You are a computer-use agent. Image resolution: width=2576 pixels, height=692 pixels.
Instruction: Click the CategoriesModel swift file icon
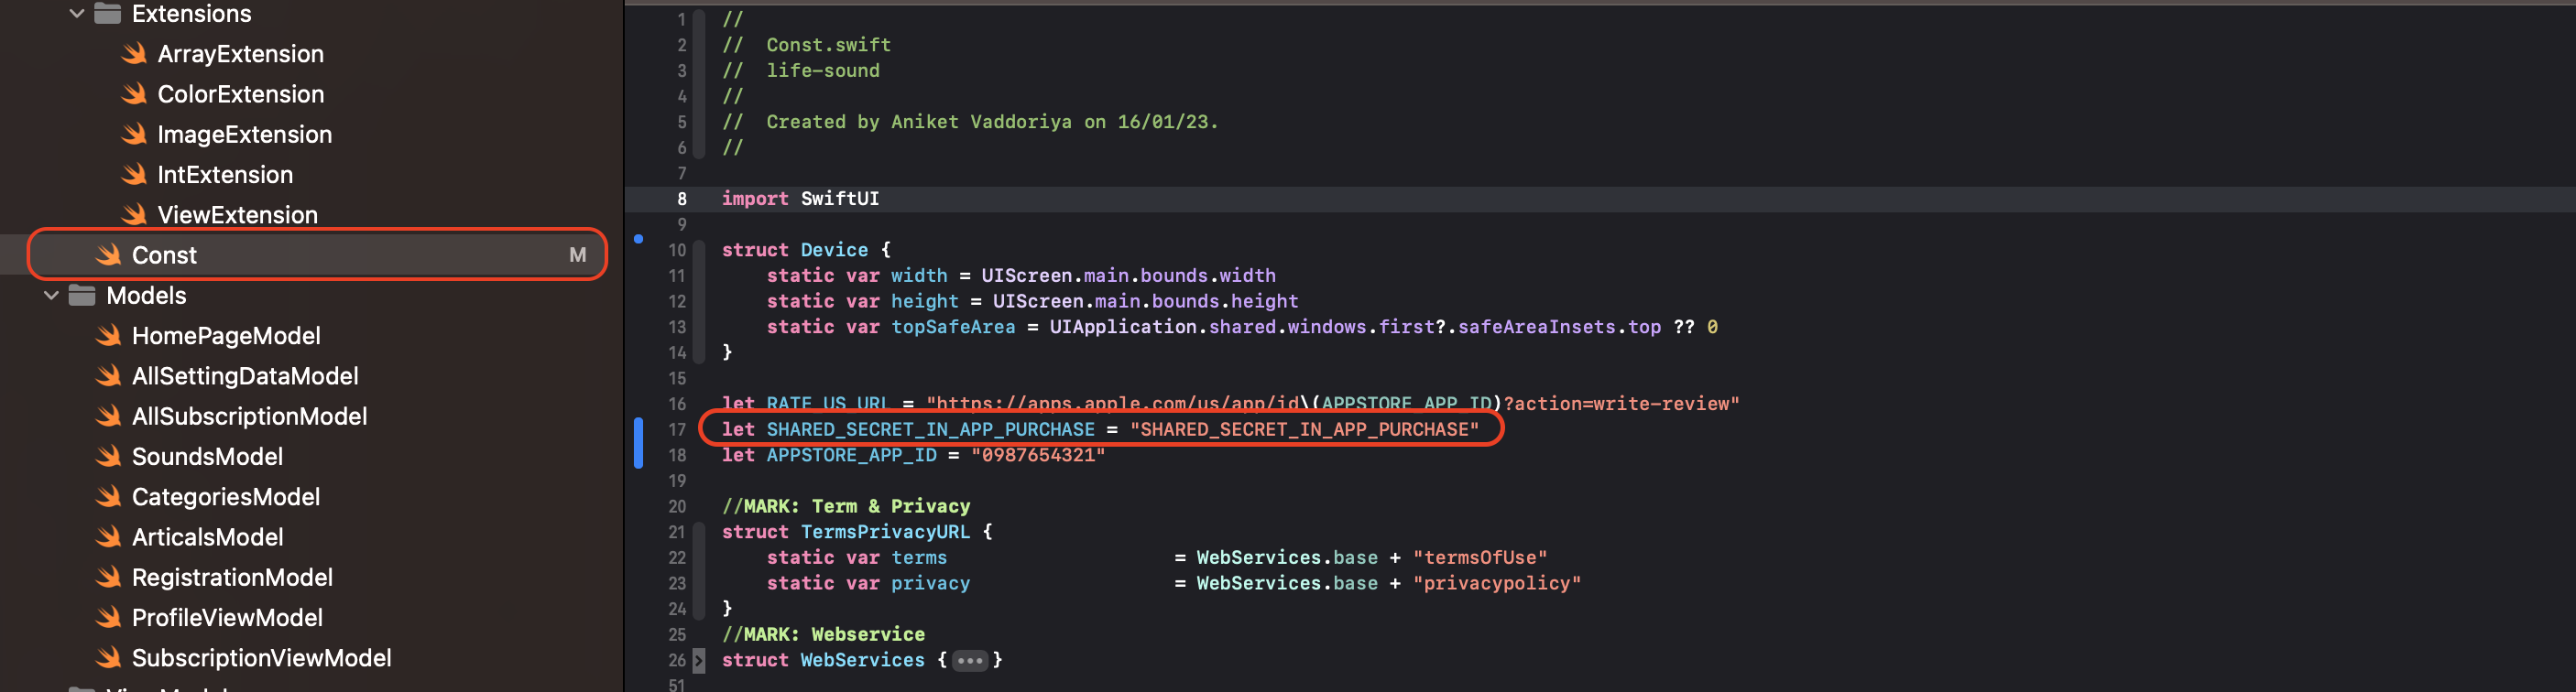pos(108,496)
